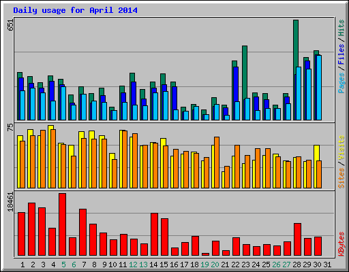Viewport: 349px width, 272px height.
Task: Click the day 15 axis label
Action: point(164,265)
